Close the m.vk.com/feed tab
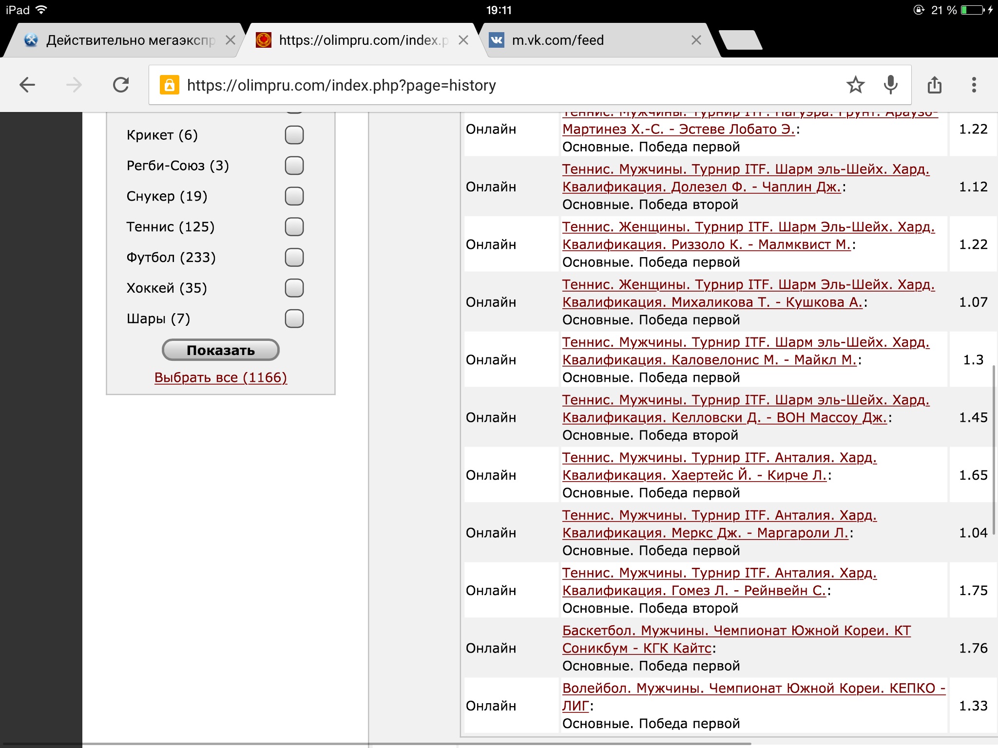Viewport: 998px width, 748px height. [696, 40]
